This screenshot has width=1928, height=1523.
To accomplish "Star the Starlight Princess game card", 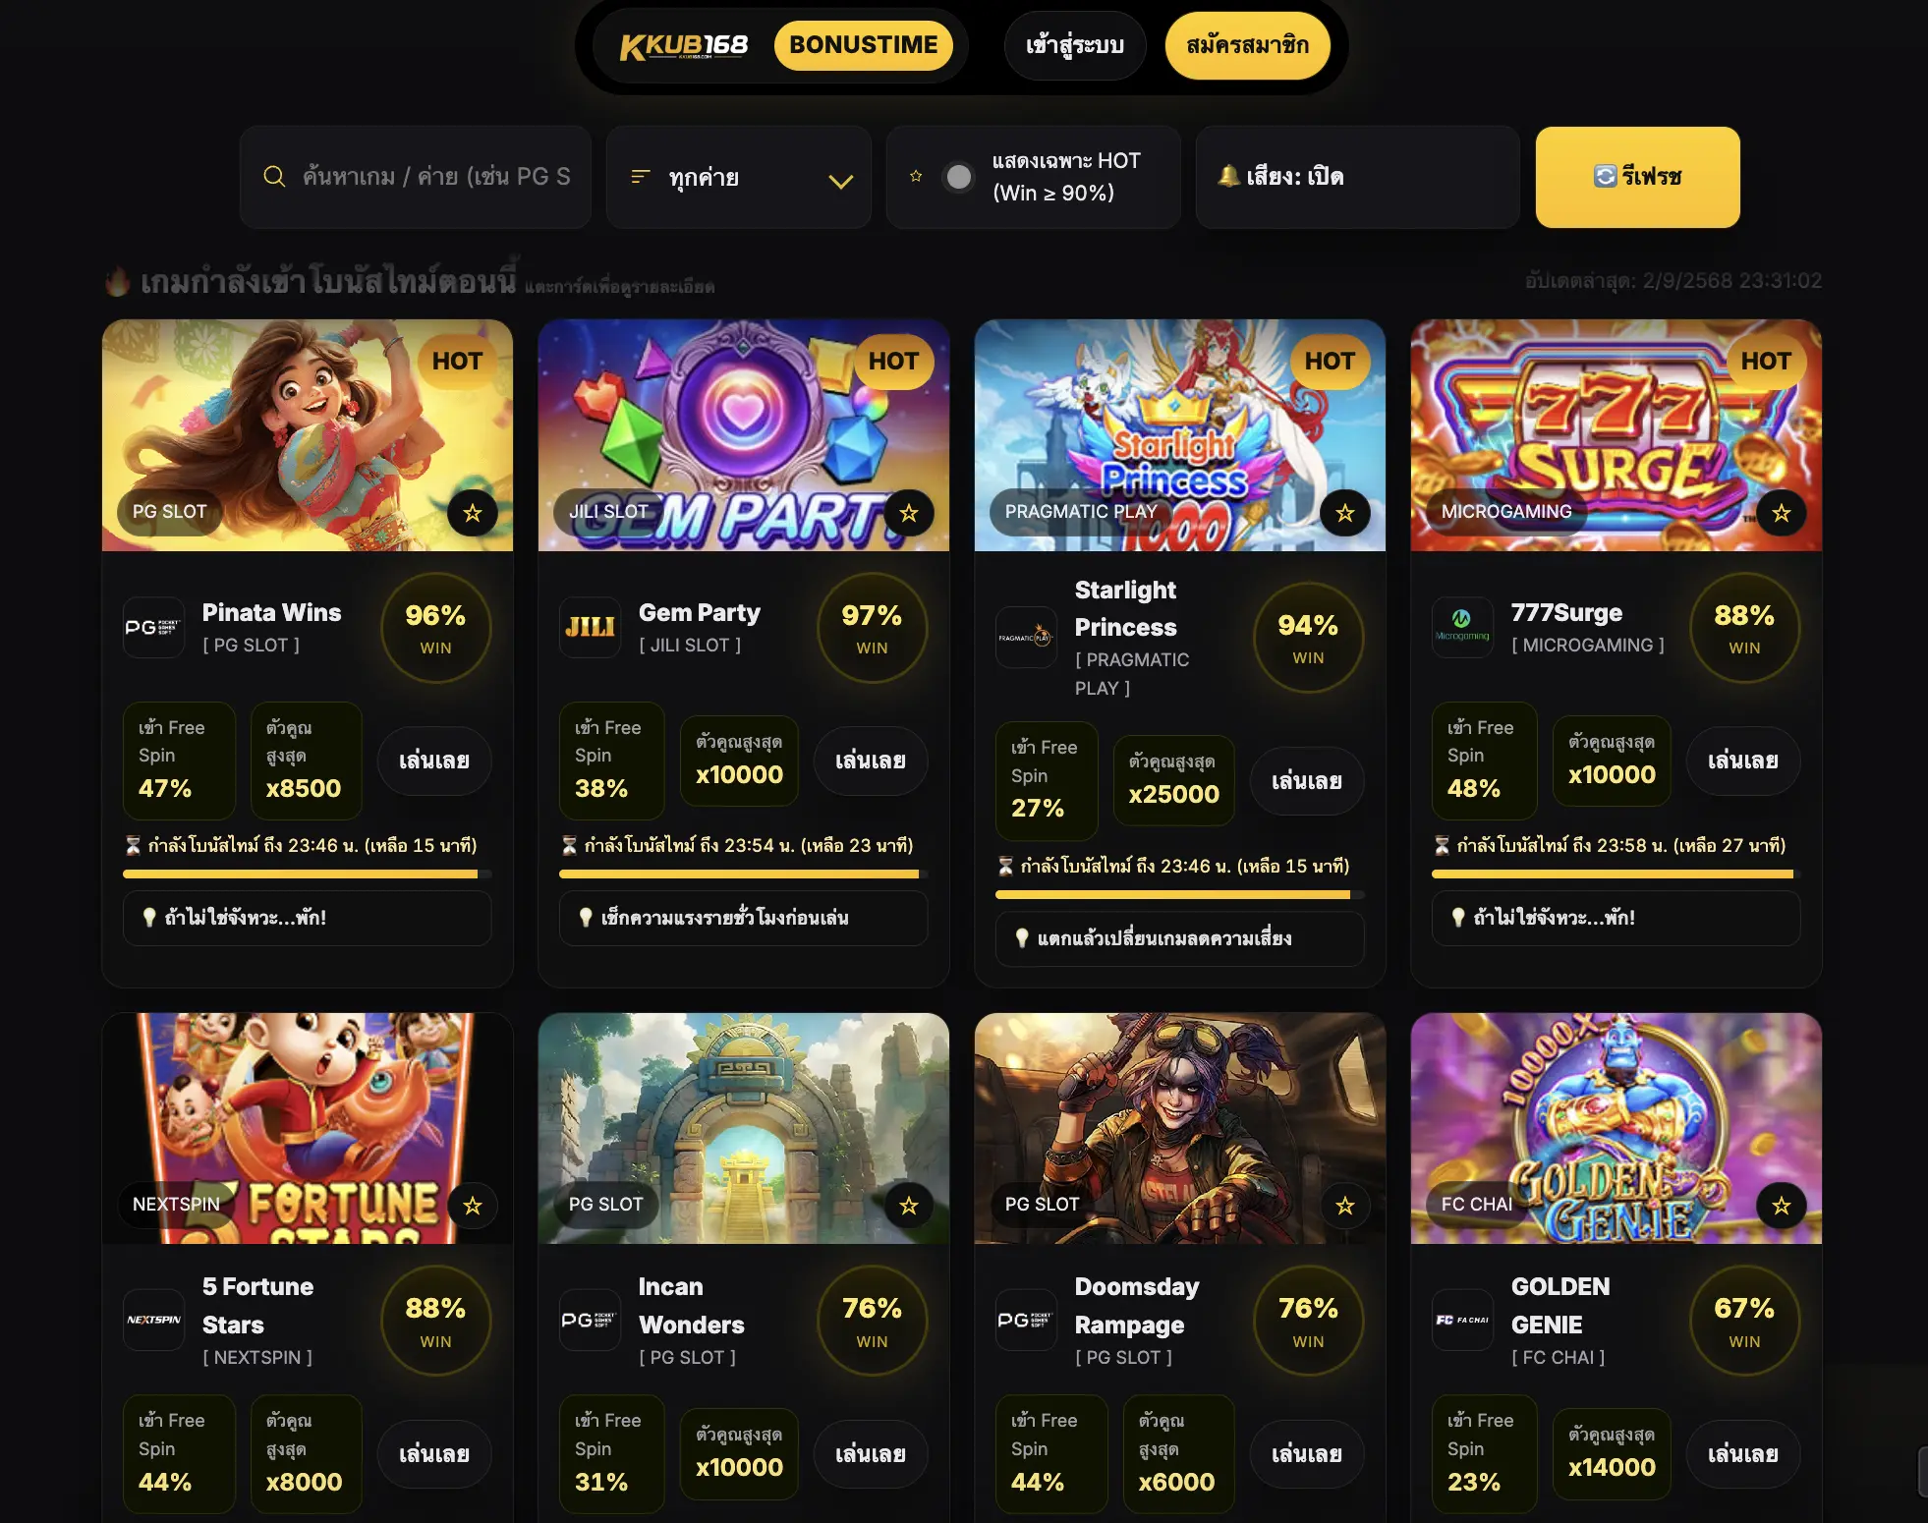I will (x=1345, y=513).
